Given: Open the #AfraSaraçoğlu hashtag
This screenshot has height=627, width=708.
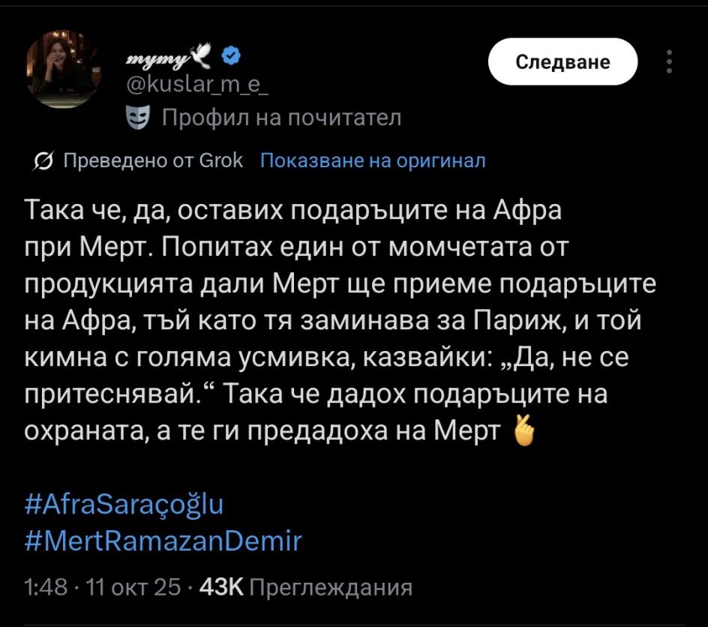Looking at the screenshot, I should [124, 503].
